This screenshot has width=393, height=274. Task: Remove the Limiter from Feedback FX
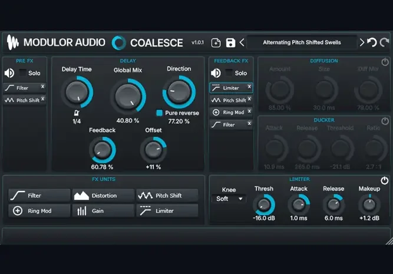(x=249, y=87)
